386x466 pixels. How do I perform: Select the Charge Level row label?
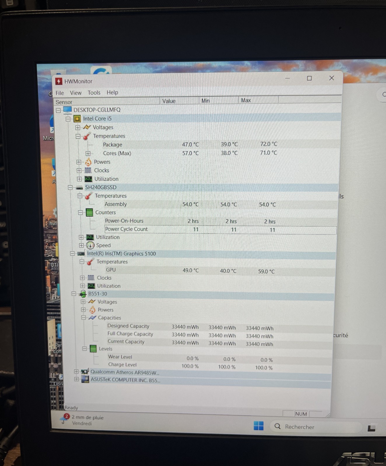pyautogui.click(x=122, y=364)
